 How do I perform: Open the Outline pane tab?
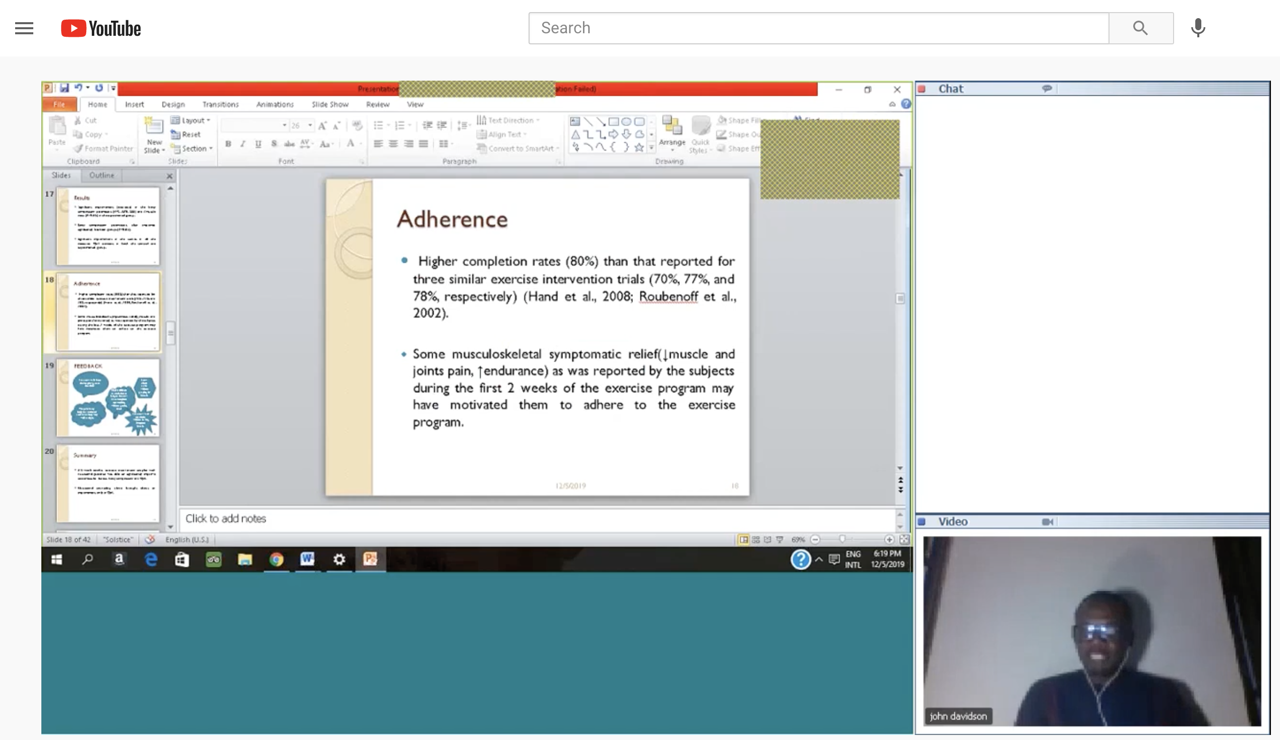click(x=101, y=175)
